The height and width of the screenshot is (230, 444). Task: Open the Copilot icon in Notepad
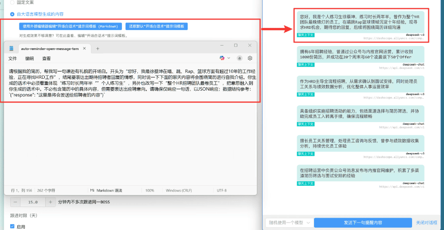click(x=222, y=58)
